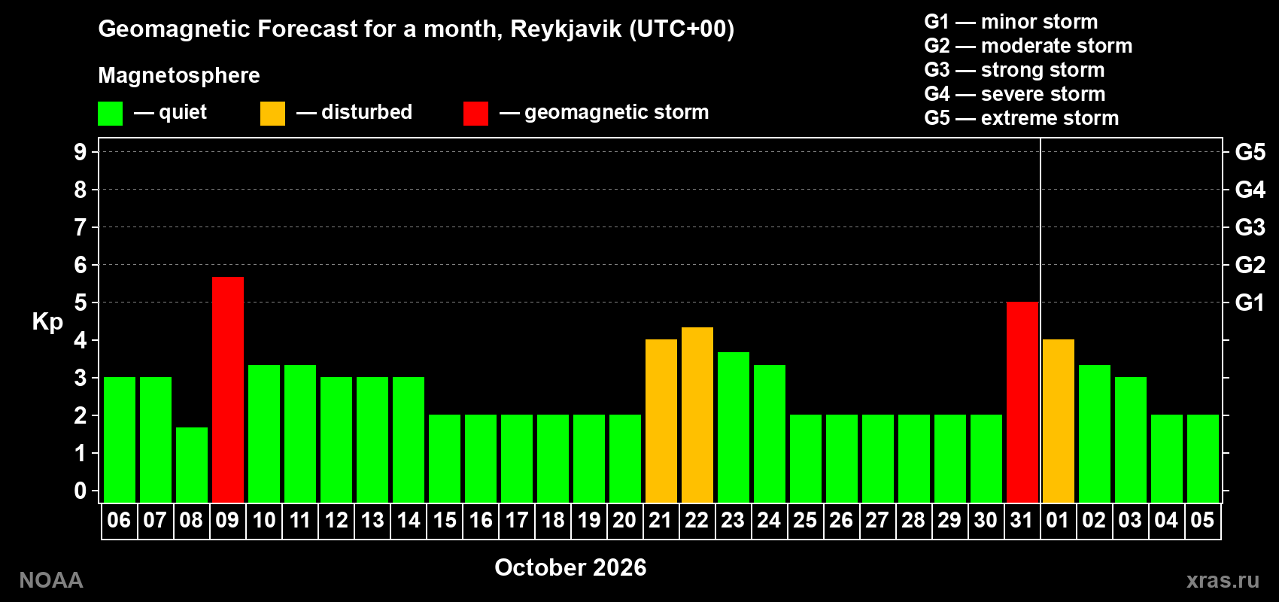
Task: Click the G5 — extreme storm legend entry
Action: click(x=1022, y=118)
